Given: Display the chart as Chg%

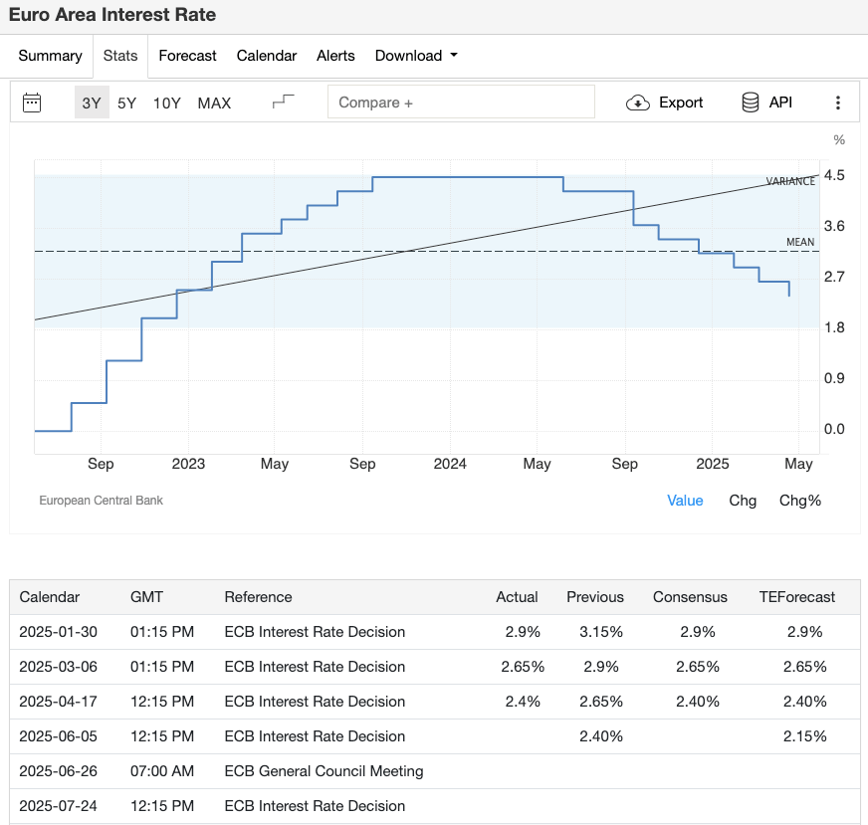Looking at the screenshot, I should click(800, 501).
